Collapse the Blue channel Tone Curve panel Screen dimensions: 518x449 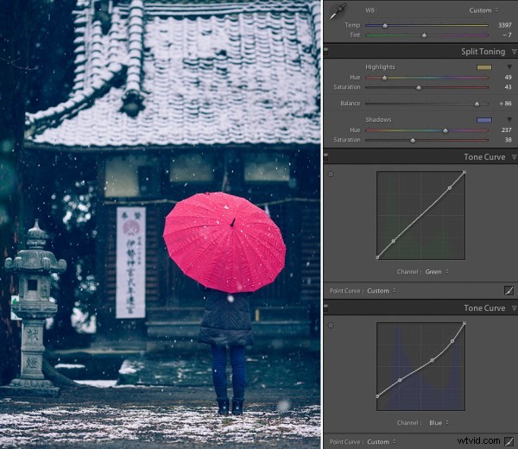(x=514, y=308)
